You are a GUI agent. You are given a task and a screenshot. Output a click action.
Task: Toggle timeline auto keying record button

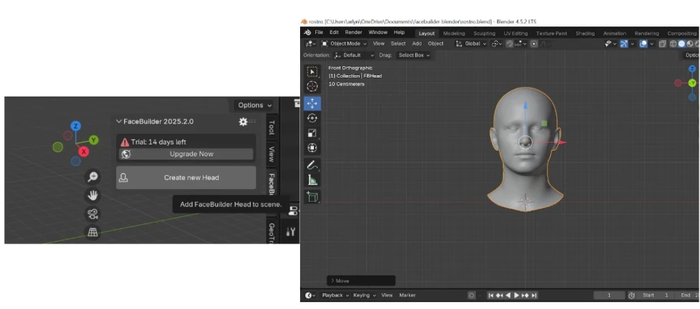(472, 295)
